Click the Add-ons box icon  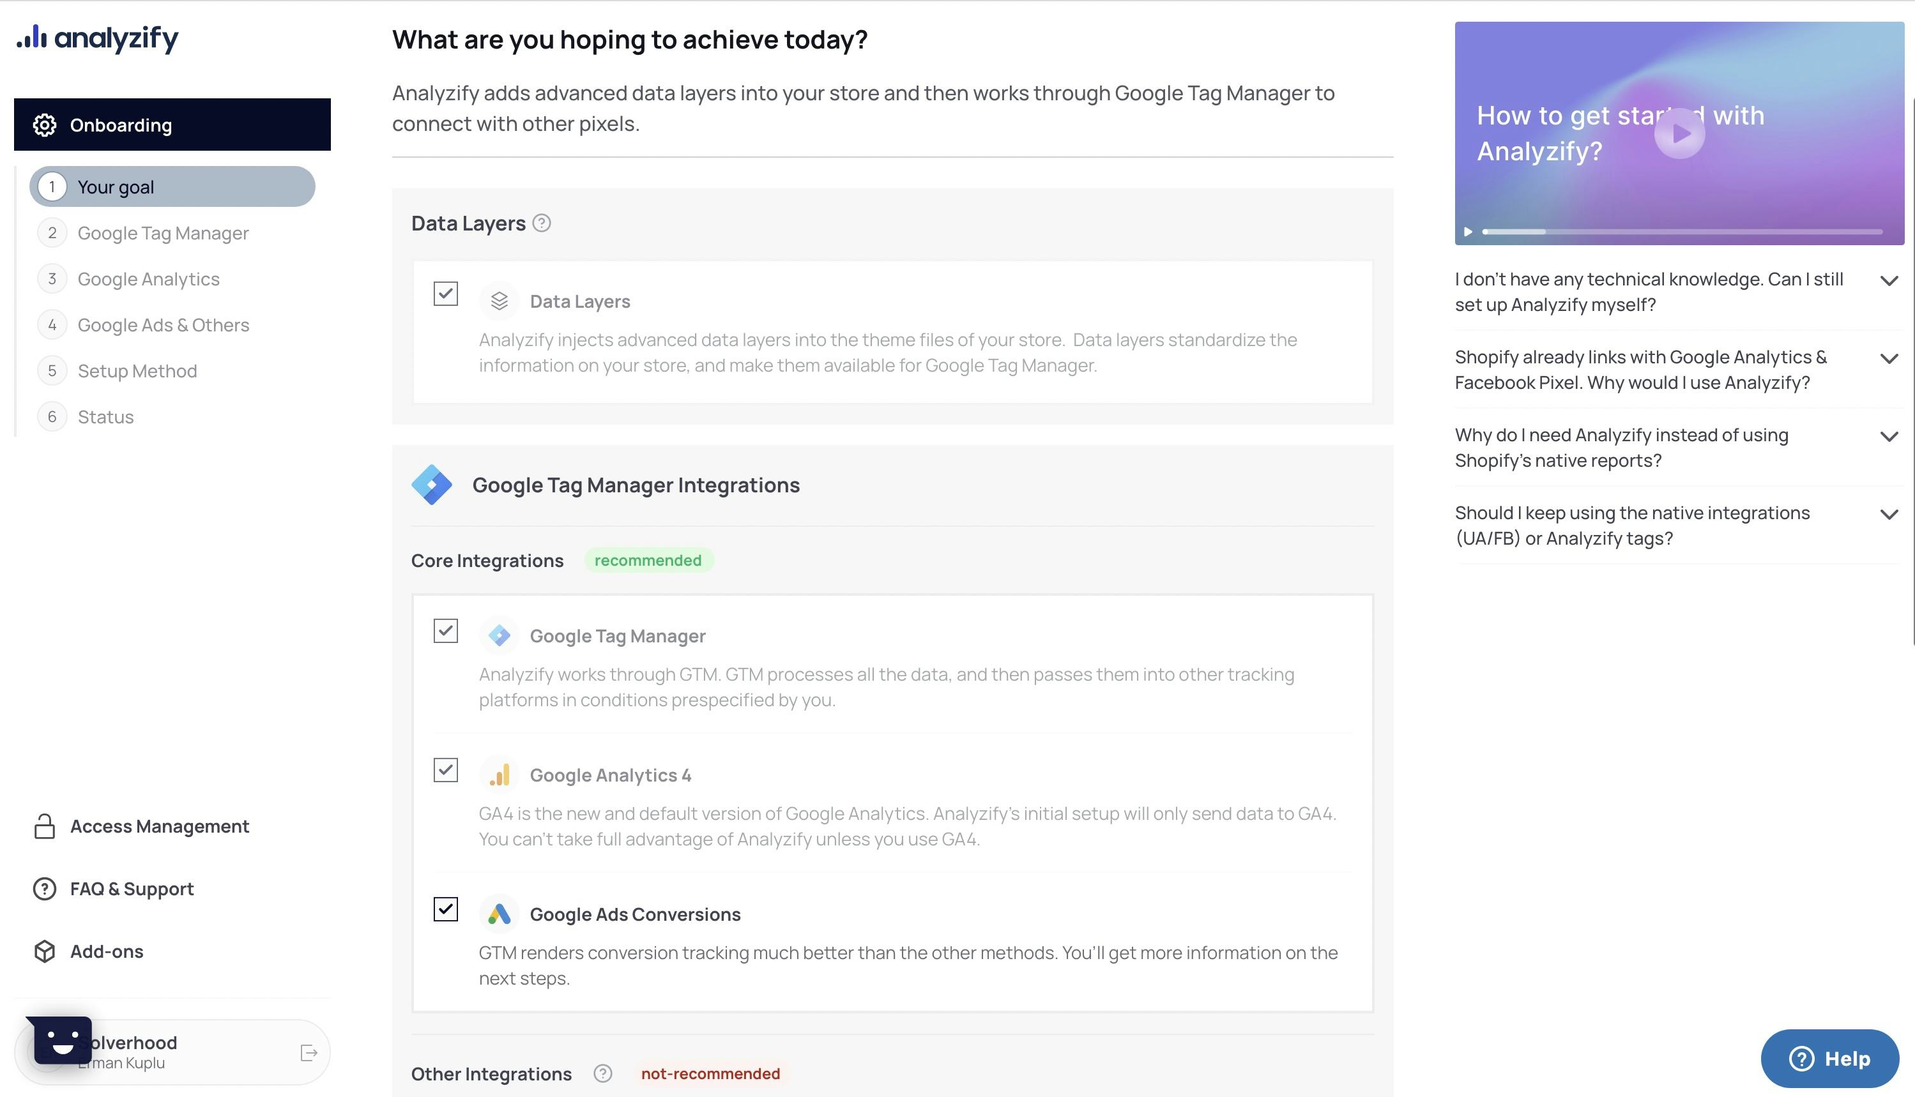point(45,951)
